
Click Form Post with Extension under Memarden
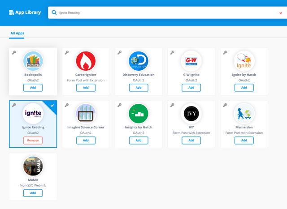tap(244, 133)
